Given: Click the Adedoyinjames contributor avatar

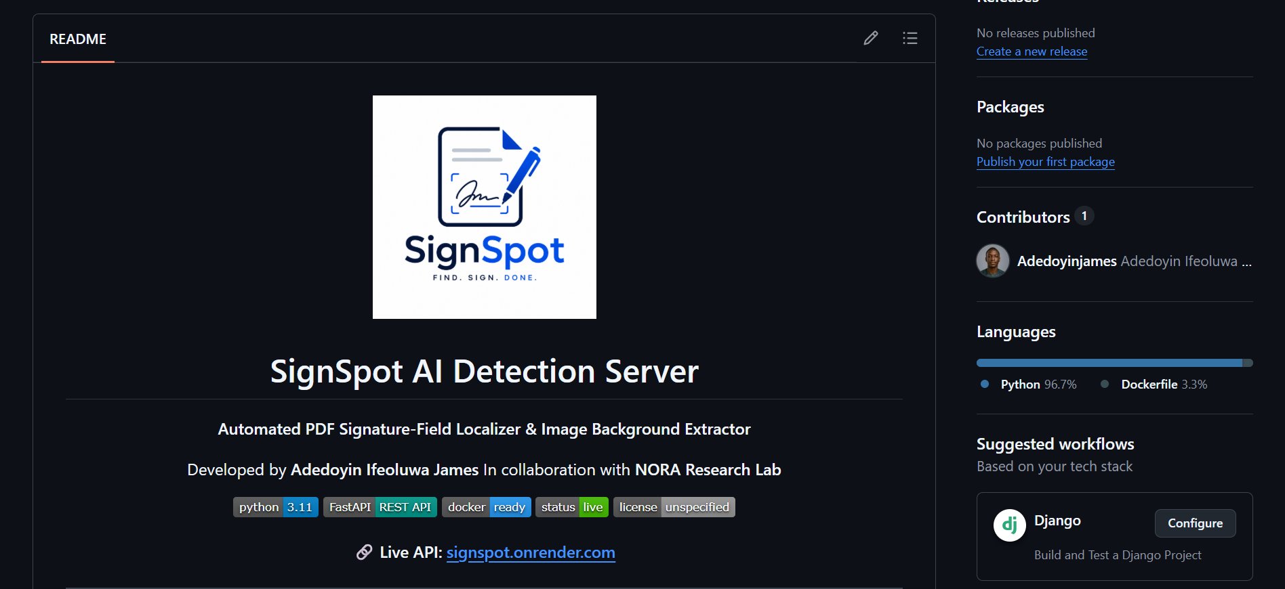Looking at the screenshot, I should 993,261.
